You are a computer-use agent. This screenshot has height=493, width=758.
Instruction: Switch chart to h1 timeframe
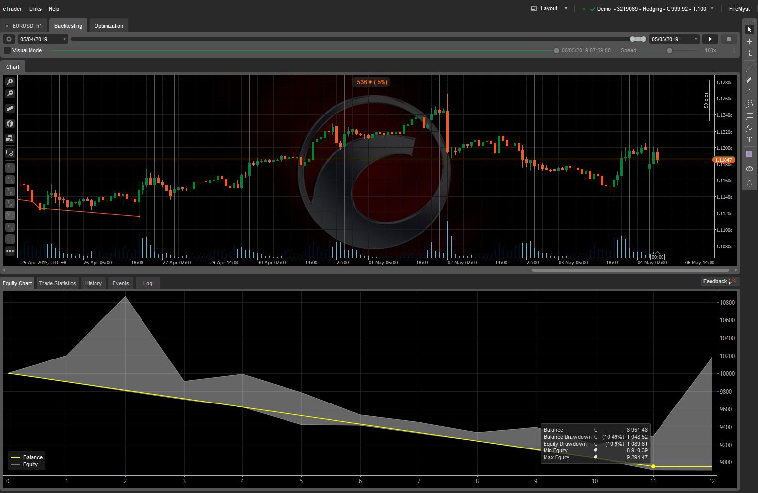(x=10, y=215)
